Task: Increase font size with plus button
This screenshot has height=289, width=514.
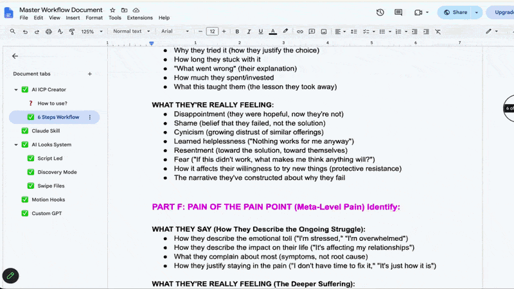Action: point(224,31)
